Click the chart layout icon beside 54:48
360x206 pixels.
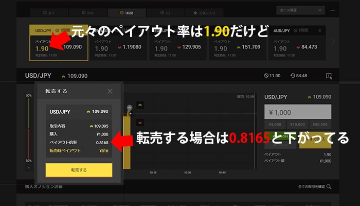[x=329, y=76]
